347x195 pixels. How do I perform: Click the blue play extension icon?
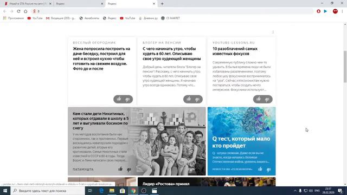click(x=325, y=11)
